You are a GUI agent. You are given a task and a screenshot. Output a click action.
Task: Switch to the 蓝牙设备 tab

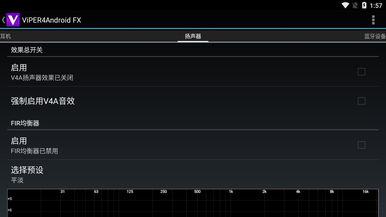pos(375,36)
